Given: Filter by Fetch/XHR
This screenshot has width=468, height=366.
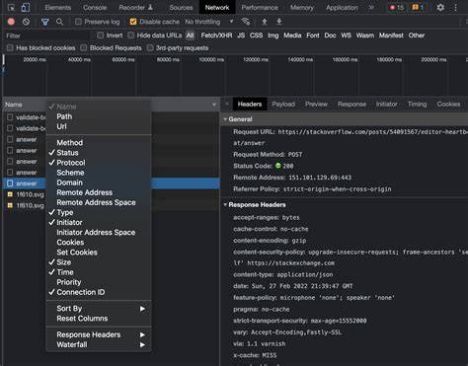Looking at the screenshot, I should (x=216, y=36).
